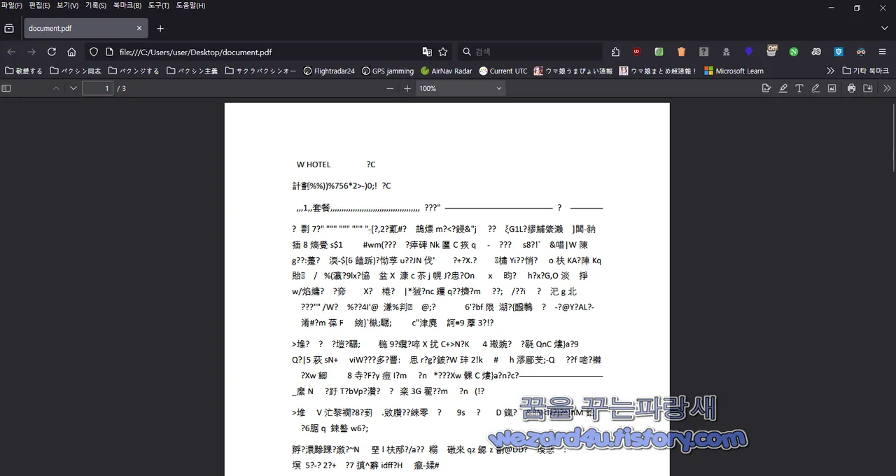Close the document.pdf tab
This screenshot has height=476, width=896.
coord(139,28)
